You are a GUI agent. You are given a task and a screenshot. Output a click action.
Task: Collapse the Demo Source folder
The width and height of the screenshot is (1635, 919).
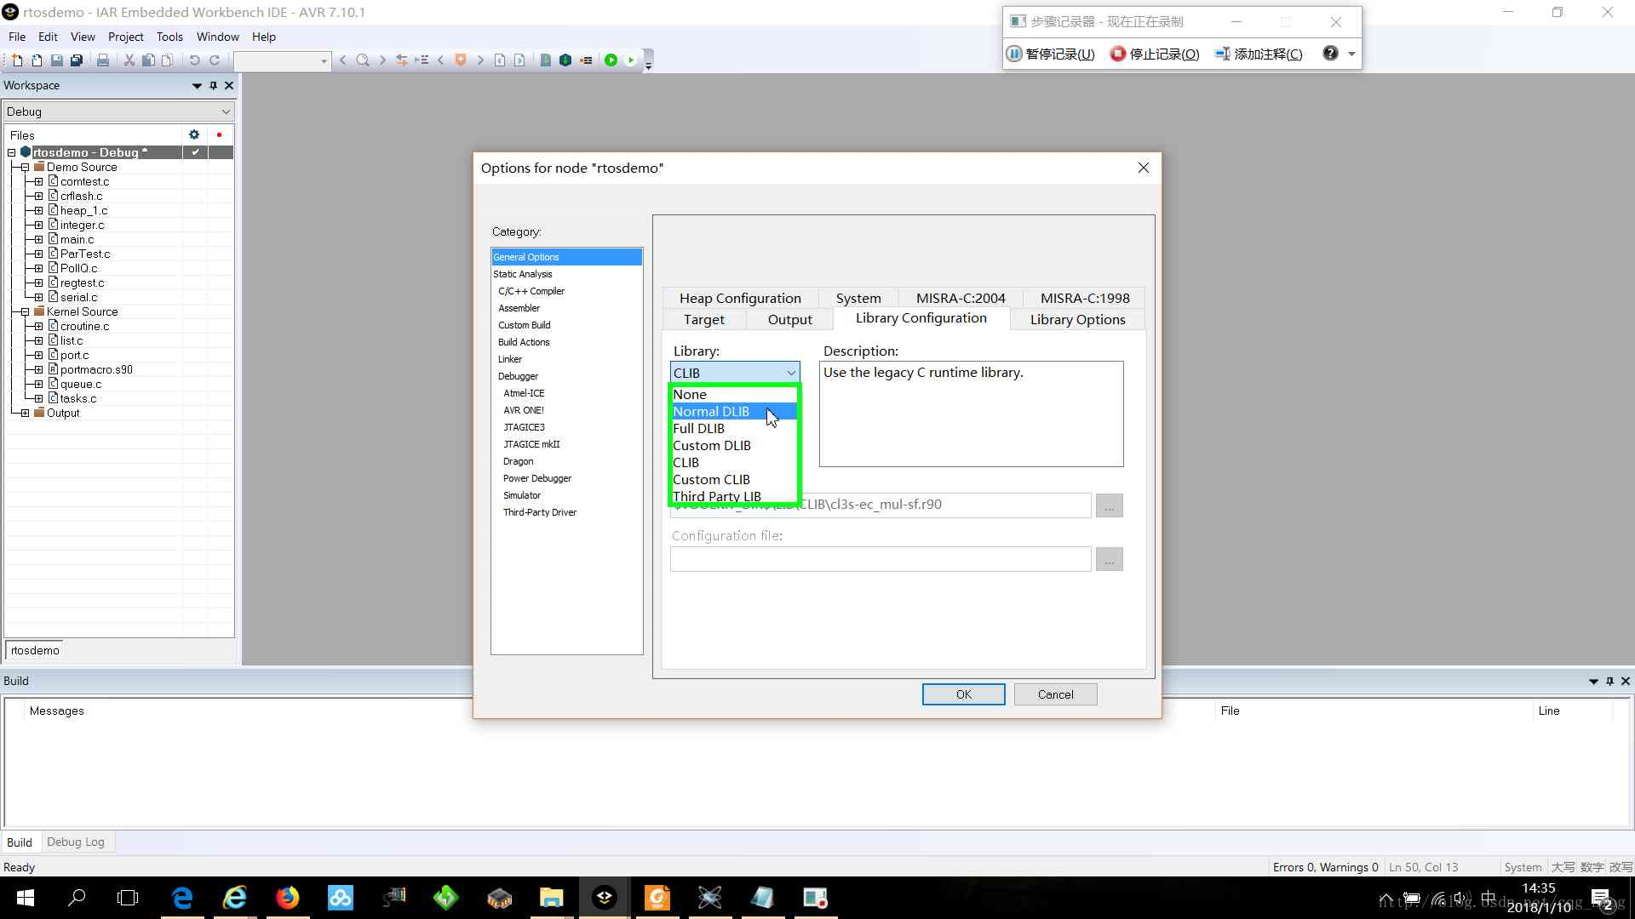(x=26, y=168)
